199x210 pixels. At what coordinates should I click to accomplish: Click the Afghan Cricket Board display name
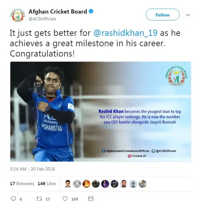(x=58, y=12)
